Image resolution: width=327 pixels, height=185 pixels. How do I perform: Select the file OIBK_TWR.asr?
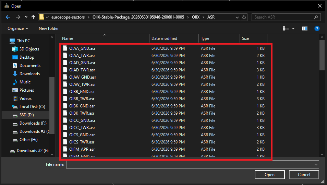click(82, 113)
